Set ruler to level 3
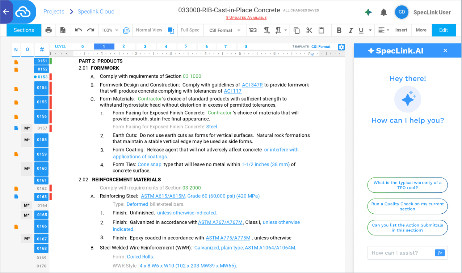Image resolution: width=462 pixels, height=273 pixels. pos(145,47)
